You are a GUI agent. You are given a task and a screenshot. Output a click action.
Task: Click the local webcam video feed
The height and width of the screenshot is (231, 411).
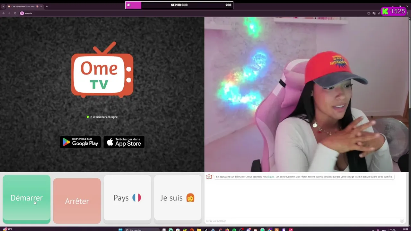click(x=306, y=95)
